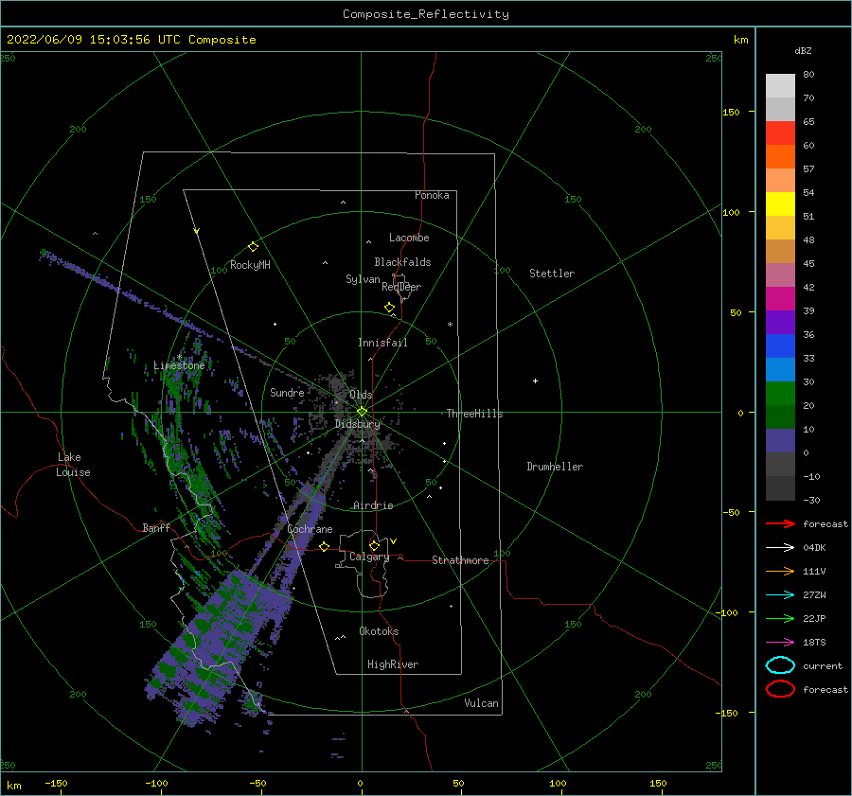
Task: Click the RedDeer city label
Action: (401, 287)
